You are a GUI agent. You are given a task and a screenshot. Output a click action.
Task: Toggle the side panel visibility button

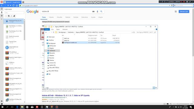click(x=2, y=104)
